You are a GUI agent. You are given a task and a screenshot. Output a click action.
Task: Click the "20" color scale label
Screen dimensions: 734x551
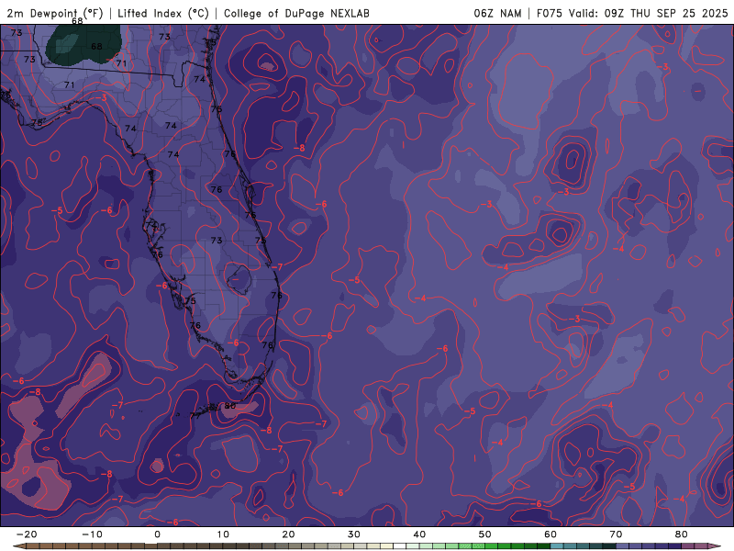(x=288, y=534)
